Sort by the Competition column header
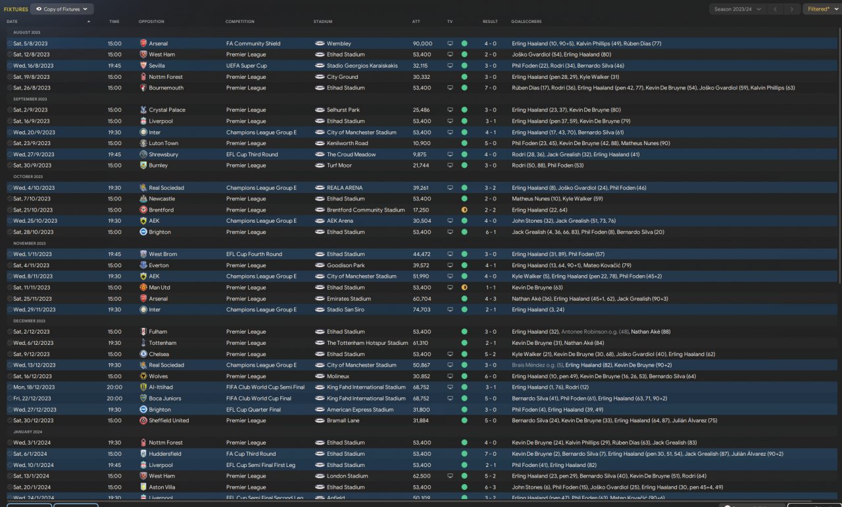The image size is (842, 507). tap(240, 22)
